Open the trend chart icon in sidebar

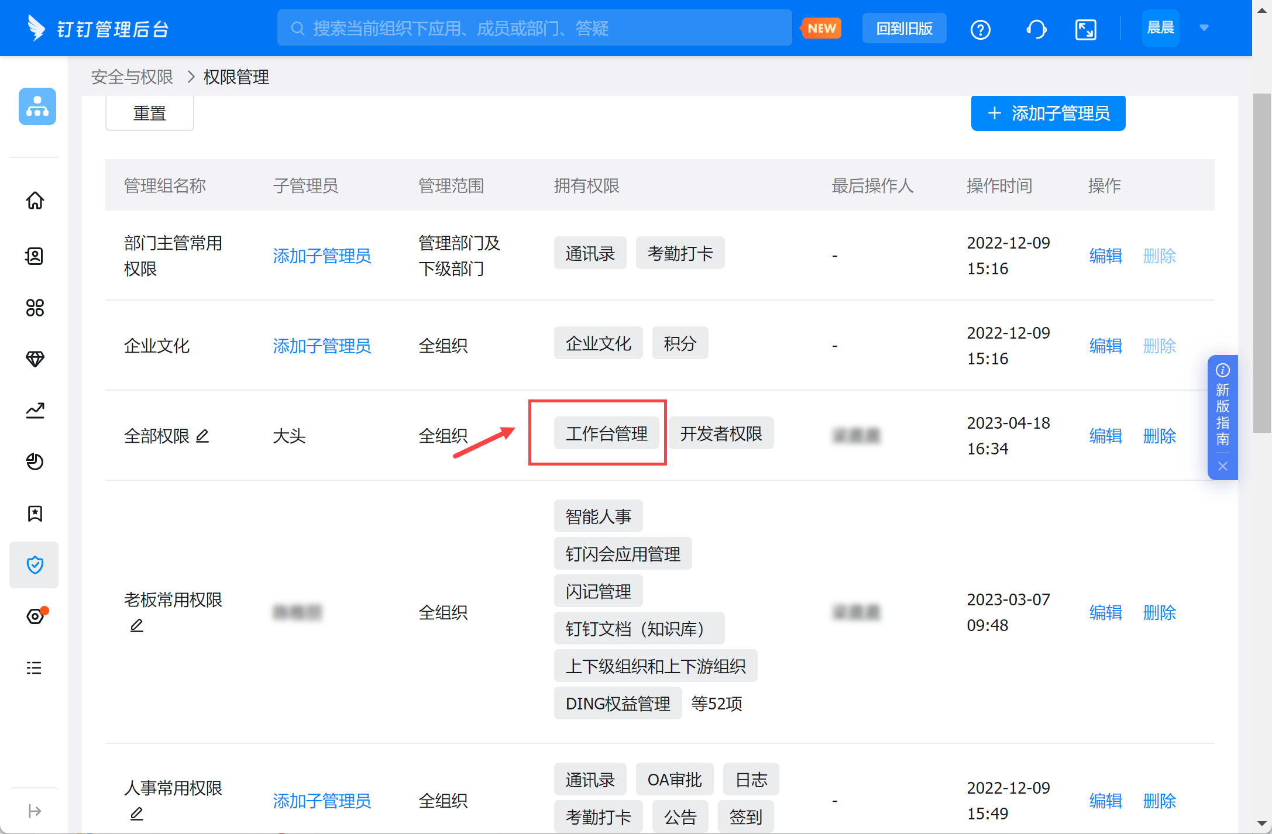pos(35,411)
